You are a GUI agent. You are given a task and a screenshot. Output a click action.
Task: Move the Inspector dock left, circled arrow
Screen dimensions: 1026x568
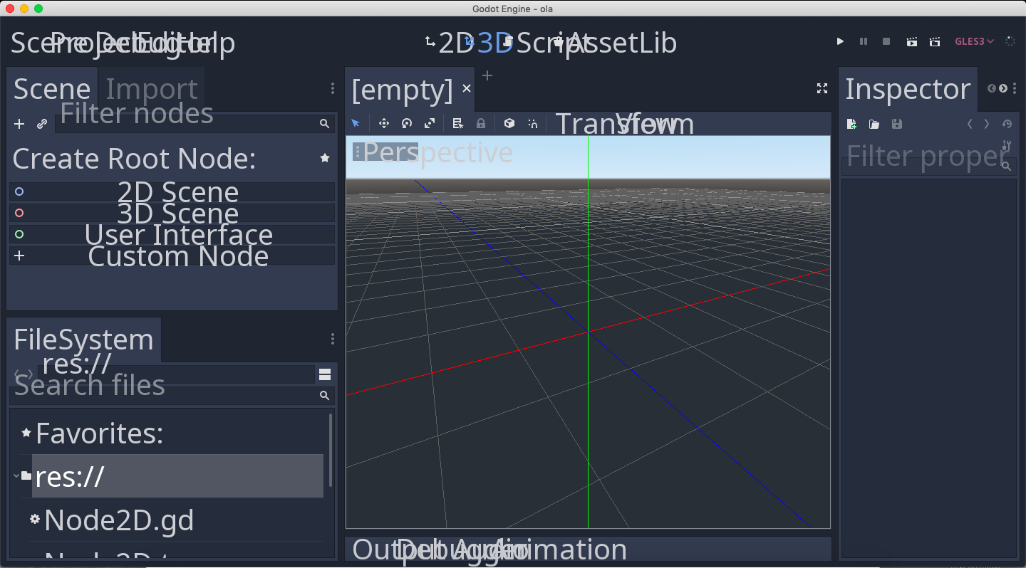[992, 88]
